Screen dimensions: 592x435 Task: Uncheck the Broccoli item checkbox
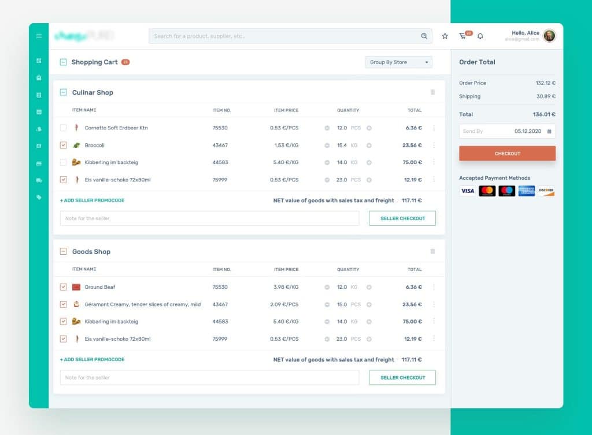(x=64, y=145)
